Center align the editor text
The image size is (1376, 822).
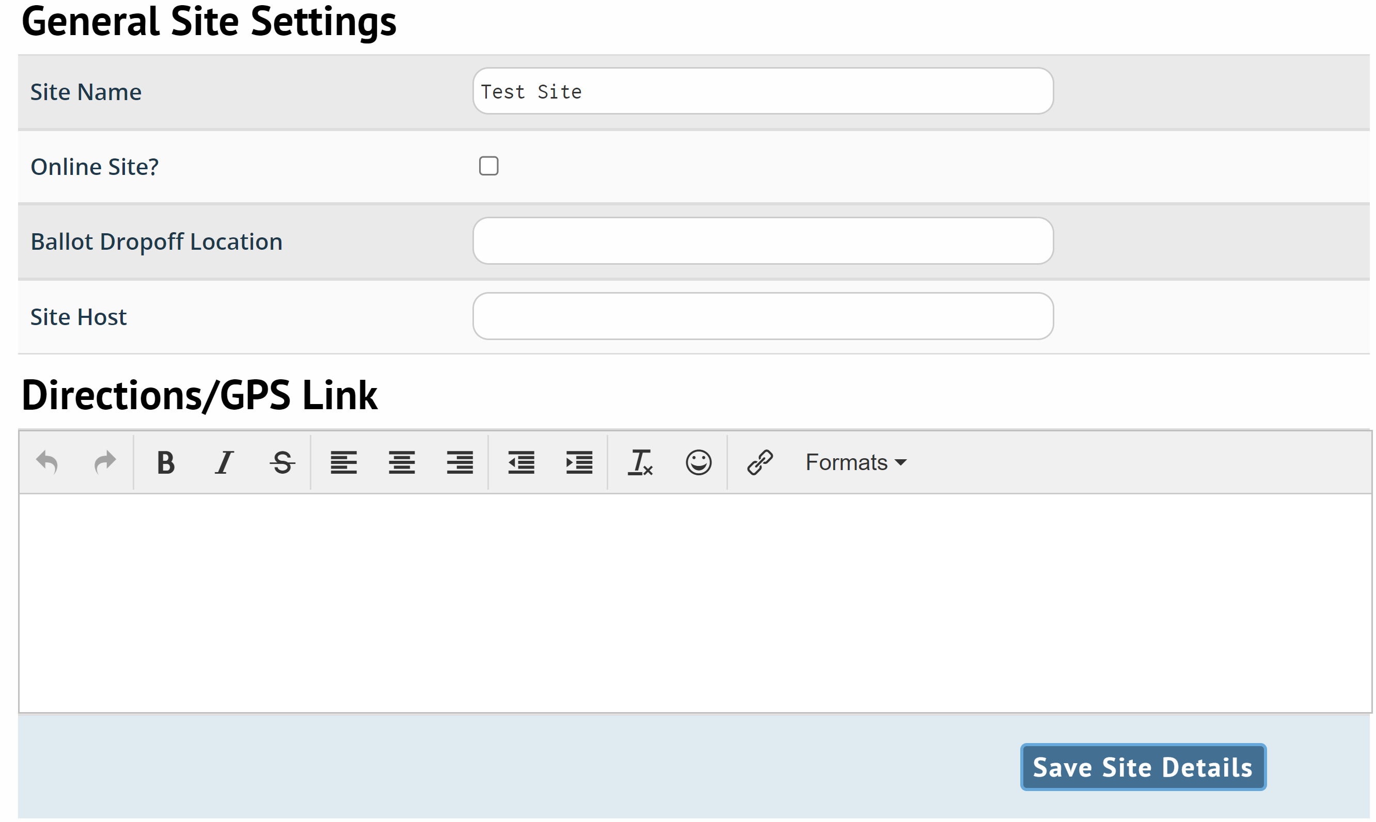pos(402,463)
